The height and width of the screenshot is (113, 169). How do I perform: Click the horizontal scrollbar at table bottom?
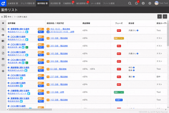pyautogui.click(x=30, y=110)
